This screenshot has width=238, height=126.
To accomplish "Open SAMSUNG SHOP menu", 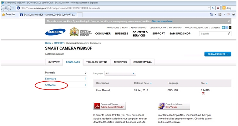I will coord(180,33).
